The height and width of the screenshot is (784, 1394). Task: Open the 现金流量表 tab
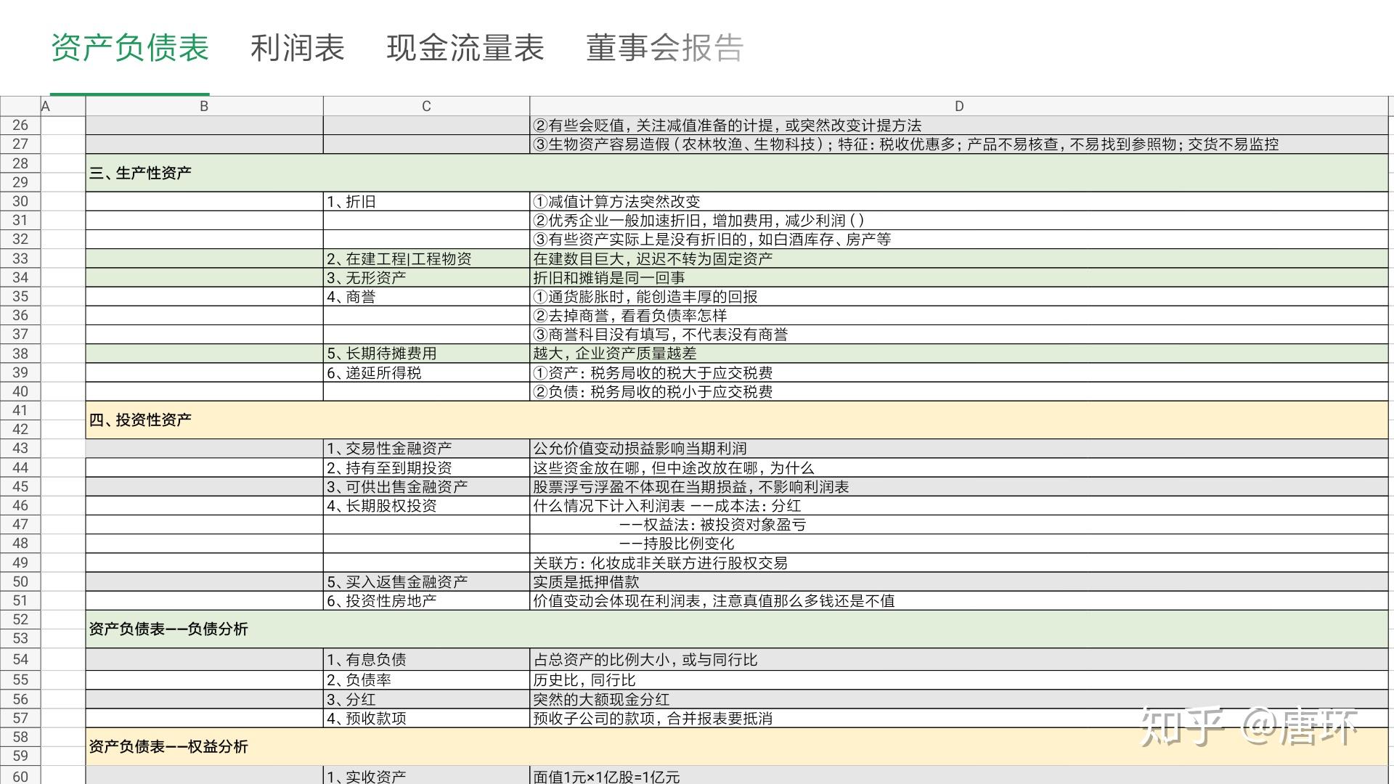tap(465, 48)
